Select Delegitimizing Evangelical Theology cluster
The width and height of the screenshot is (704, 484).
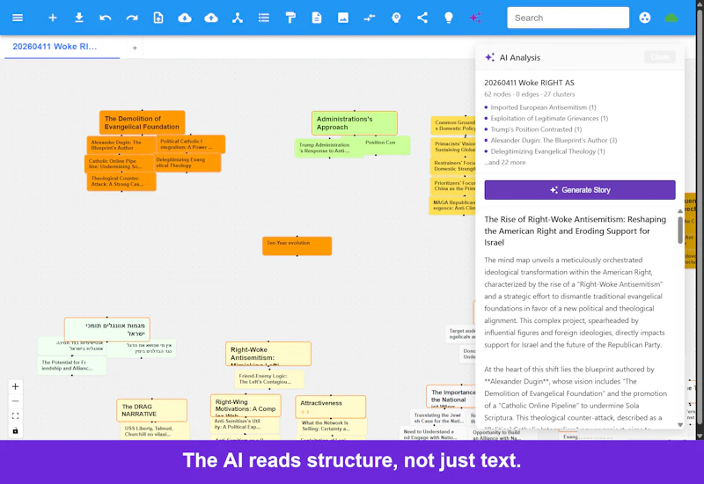coord(547,151)
